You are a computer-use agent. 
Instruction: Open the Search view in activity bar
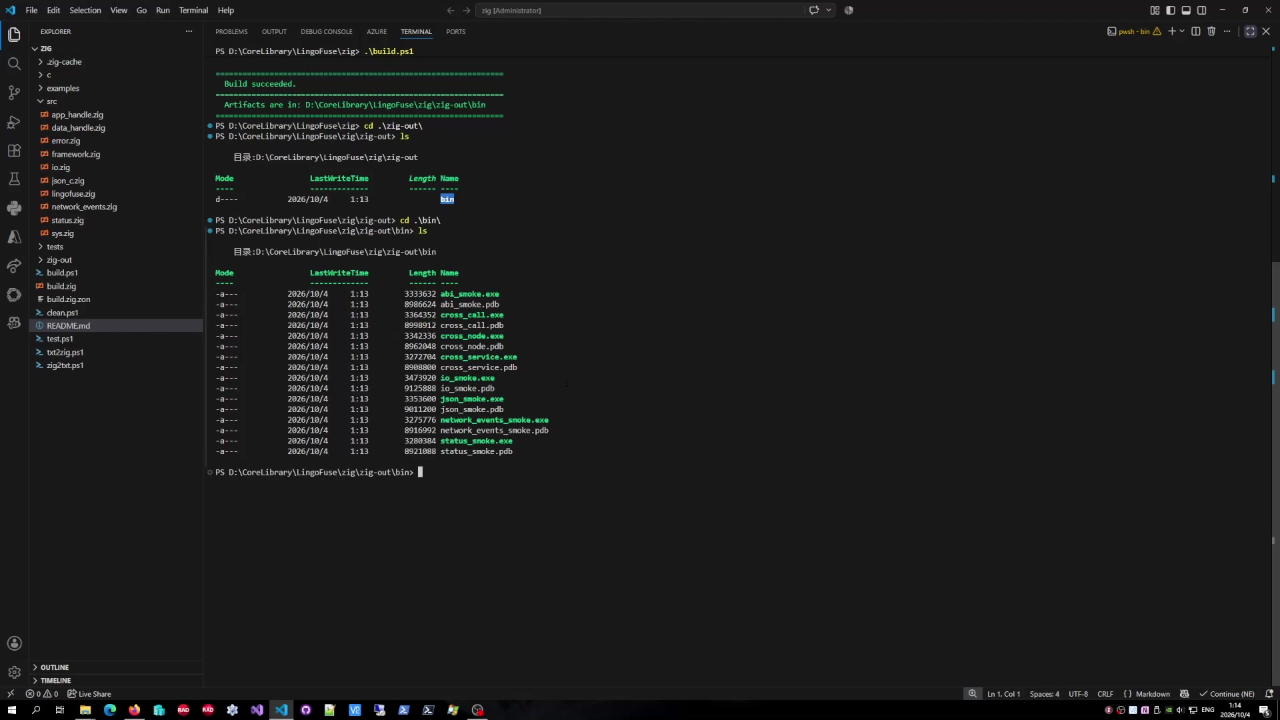[14, 64]
